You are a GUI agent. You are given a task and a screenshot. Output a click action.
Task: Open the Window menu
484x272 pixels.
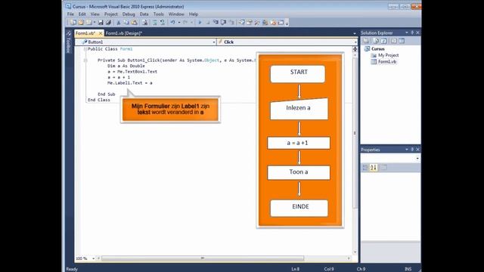(176, 14)
